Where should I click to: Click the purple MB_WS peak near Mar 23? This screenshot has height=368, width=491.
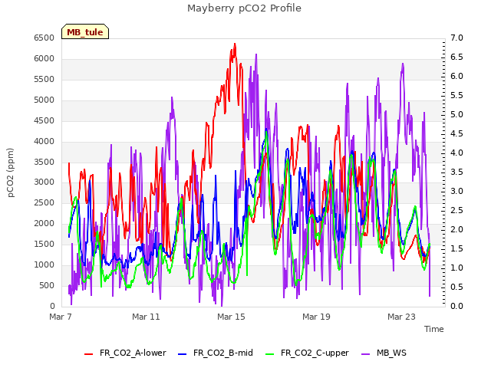coord(403,64)
